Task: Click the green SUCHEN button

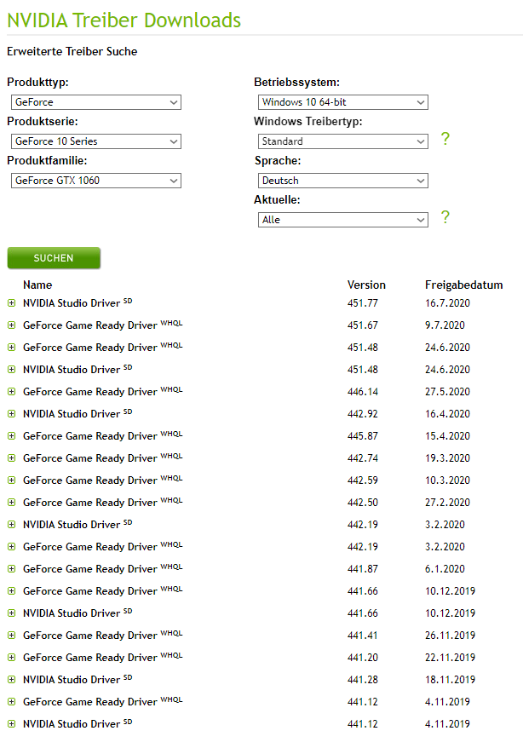Action: [54, 258]
